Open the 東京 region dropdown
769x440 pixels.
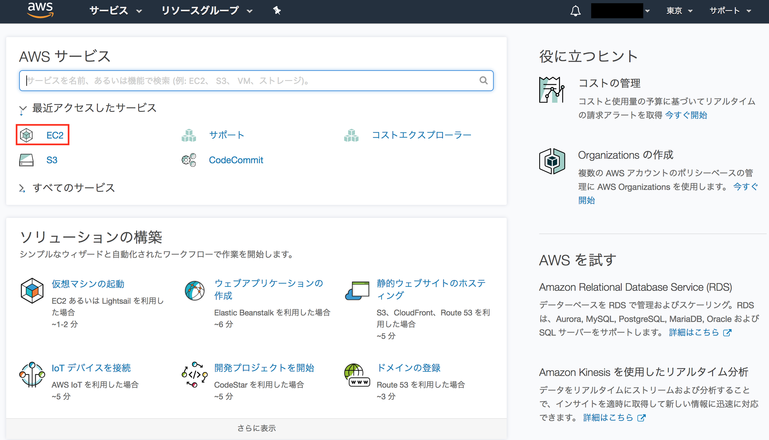pyautogui.click(x=679, y=11)
